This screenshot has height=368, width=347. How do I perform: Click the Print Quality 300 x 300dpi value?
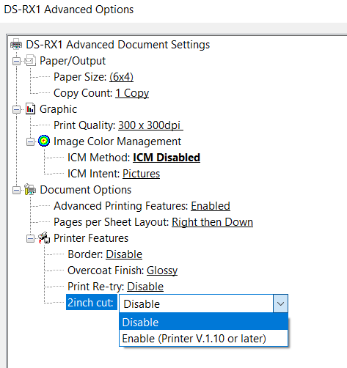(150, 125)
